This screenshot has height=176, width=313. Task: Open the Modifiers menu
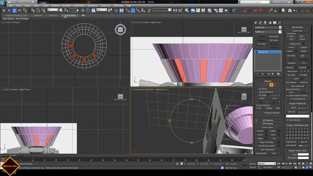click(x=55, y=6)
